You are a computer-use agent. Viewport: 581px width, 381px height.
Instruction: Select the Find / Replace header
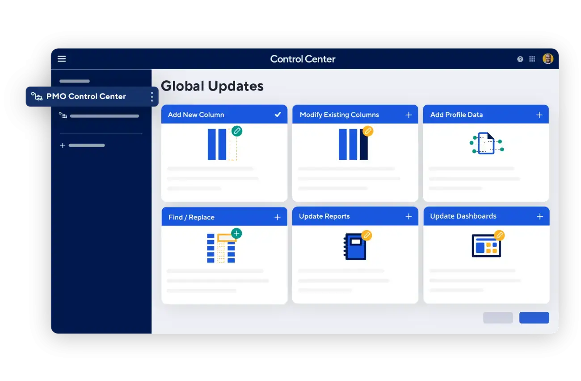point(224,217)
